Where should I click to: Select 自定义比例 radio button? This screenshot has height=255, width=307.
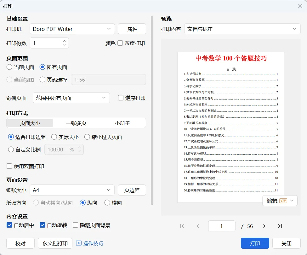pyautogui.click(x=11, y=150)
